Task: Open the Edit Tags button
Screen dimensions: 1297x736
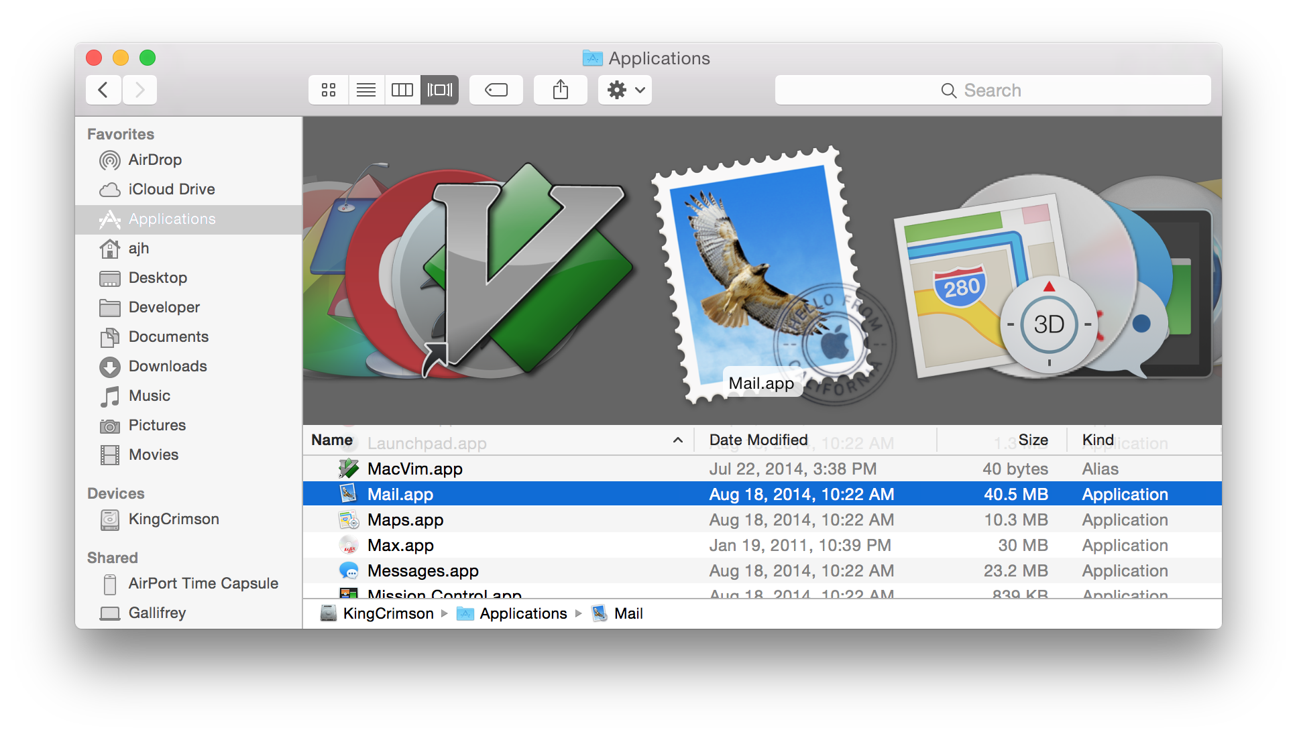Action: point(496,90)
